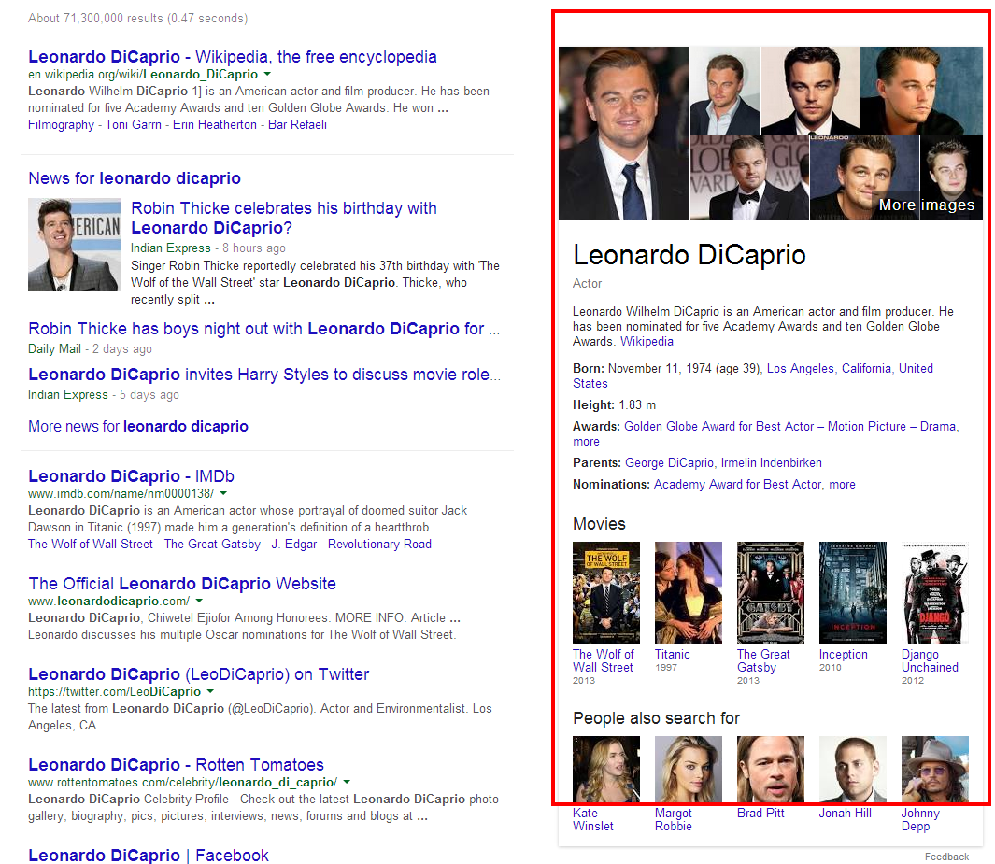Expand dropdown arrow beside leonardodicaprio.com URL
Screen dimensions: 995x864
(199, 601)
